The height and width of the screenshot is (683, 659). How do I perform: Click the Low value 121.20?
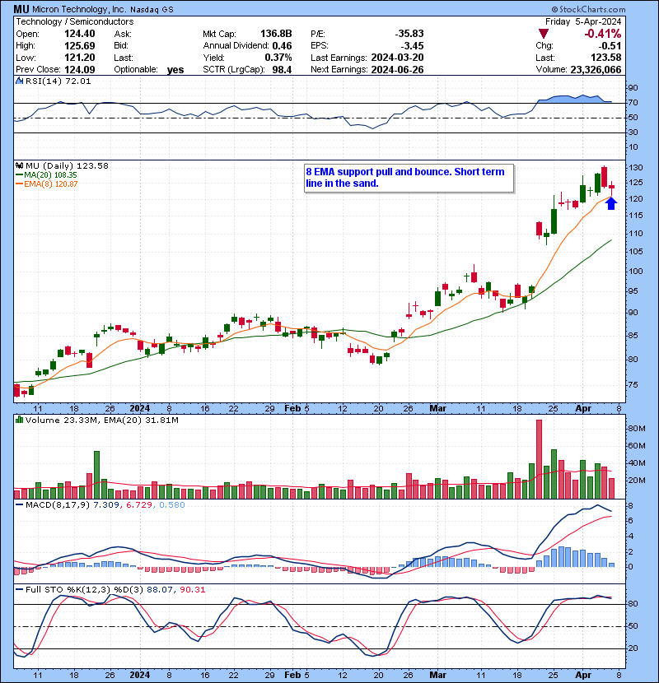point(80,58)
